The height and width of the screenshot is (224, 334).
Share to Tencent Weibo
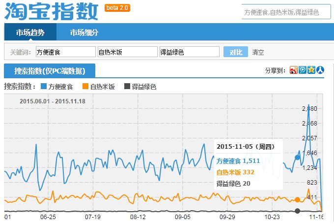(302, 70)
